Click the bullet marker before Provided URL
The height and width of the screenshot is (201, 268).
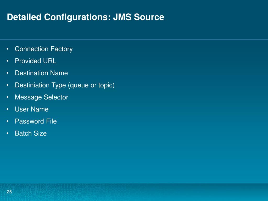coord(9,61)
